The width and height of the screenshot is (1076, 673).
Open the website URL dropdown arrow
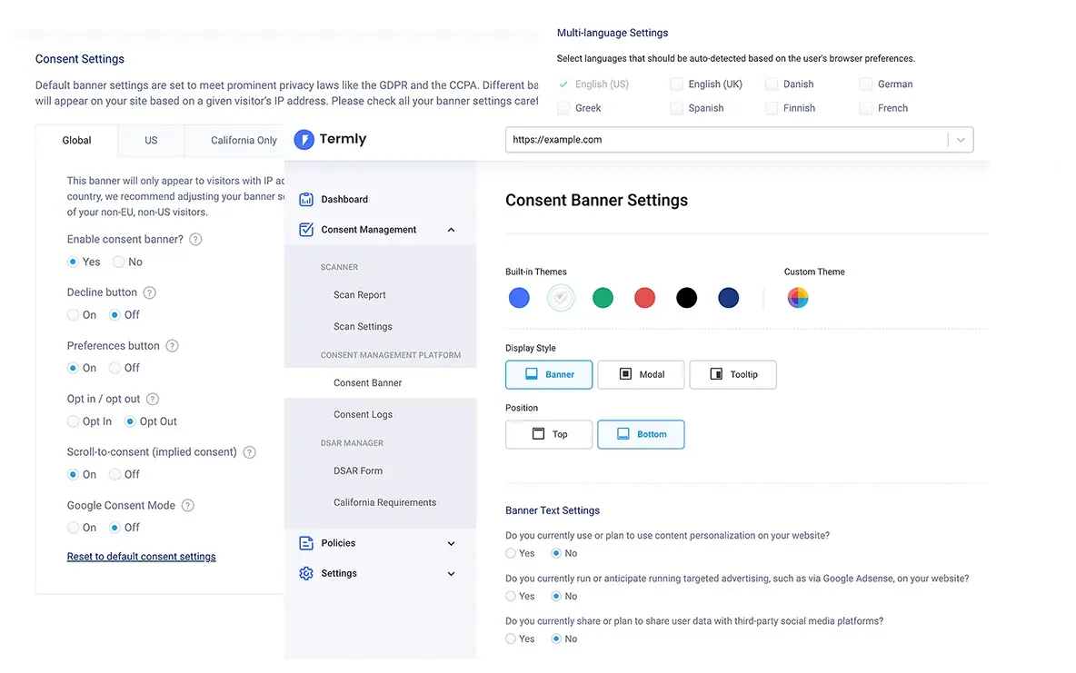tap(961, 140)
